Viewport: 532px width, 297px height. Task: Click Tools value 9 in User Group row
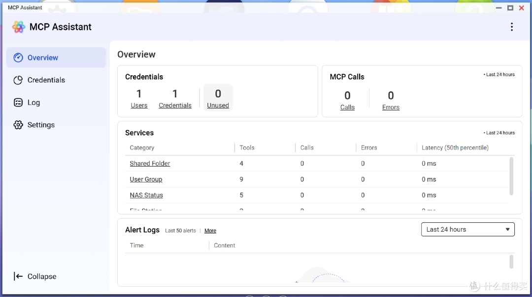tap(241, 179)
